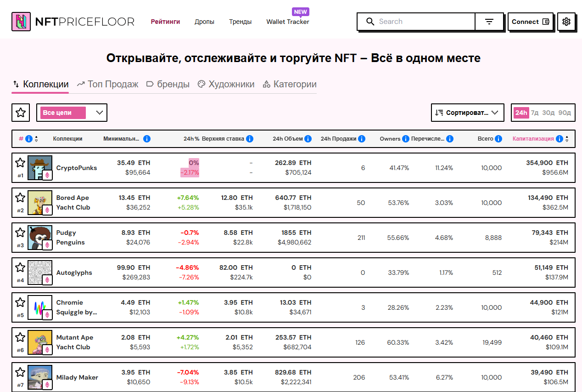Click the Pudgy Penguins thumbnail
The height and width of the screenshot is (392, 582).
(39, 238)
